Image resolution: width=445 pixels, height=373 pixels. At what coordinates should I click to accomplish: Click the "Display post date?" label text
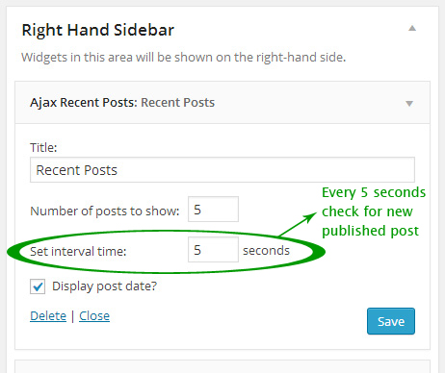(x=105, y=286)
